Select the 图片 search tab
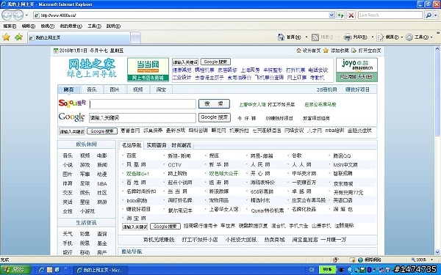The height and width of the screenshot is (275, 441). pyautogui.click(x=115, y=89)
